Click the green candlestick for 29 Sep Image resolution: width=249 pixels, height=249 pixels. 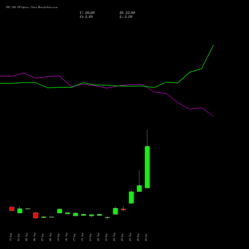click(x=139, y=188)
